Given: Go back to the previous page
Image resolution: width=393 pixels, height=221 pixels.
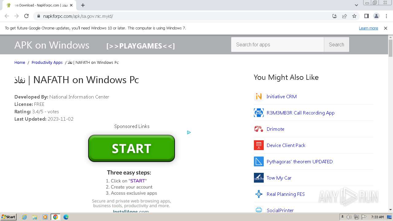Looking at the screenshot, I should [7, 16].
